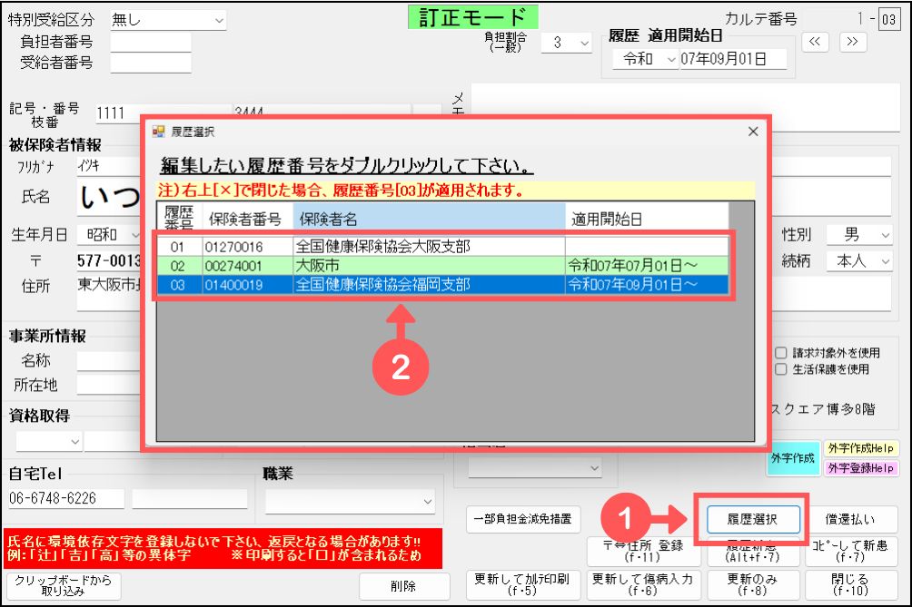Go to previous history with << button
This screenshot has height=607, width=912.
[x=815, y=42]
